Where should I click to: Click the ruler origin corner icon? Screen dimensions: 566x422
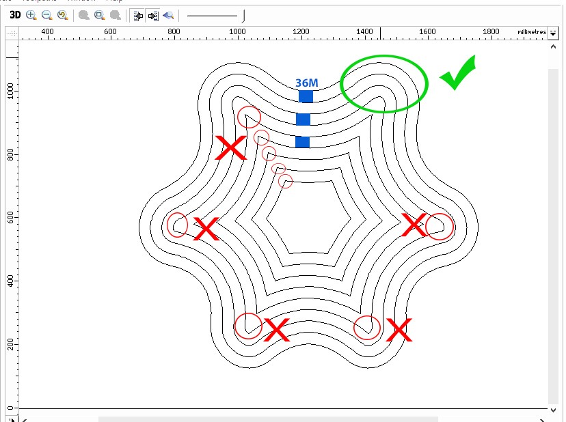(12, 33)
